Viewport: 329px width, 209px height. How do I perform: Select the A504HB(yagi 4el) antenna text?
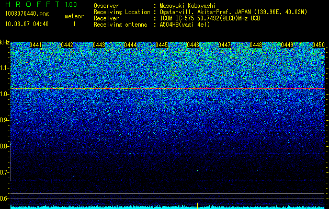pyautogui.click(x=185, y=25)
